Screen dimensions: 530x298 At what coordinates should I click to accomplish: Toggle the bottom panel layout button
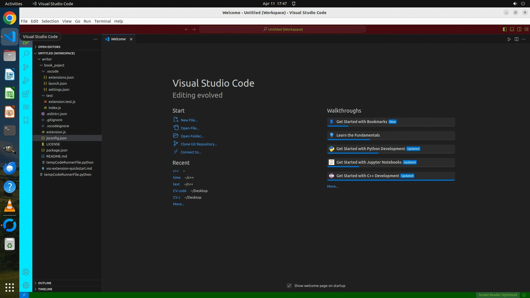[512, 29]
